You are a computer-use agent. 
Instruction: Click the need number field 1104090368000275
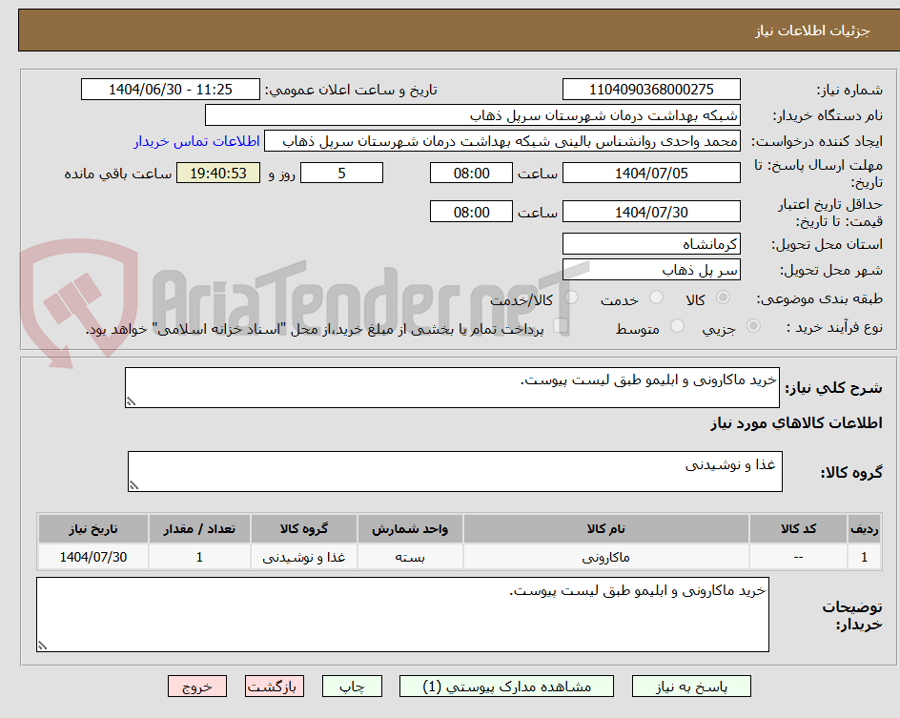[x=651, y=89]
